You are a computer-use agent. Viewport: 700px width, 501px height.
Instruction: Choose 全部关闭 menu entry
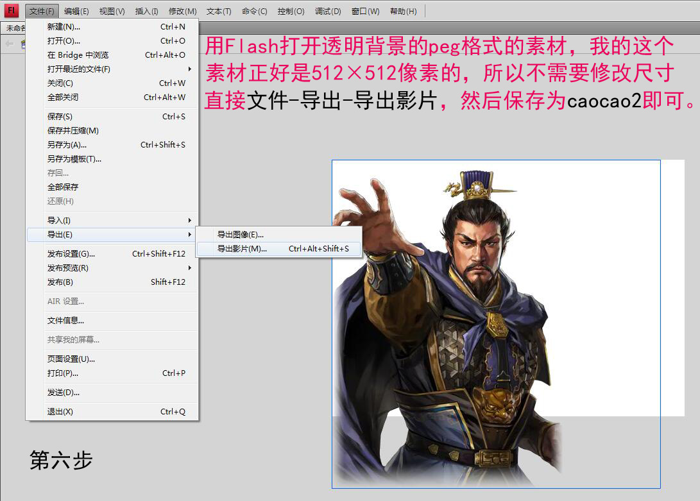click(112, 98)
